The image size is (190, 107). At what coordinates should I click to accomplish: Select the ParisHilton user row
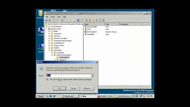pyautogui.click(x=91, y=34)
